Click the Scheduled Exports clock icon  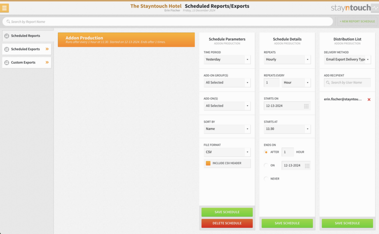7,49
